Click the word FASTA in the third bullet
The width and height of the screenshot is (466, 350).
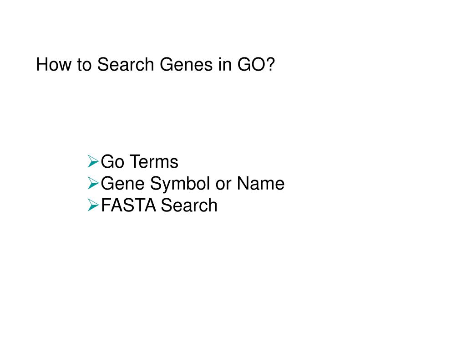128,206
